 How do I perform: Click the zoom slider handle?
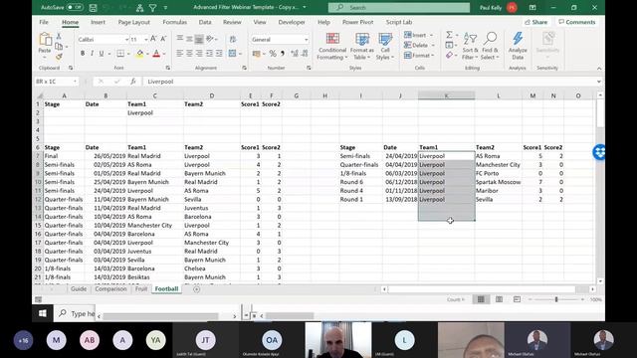[556, 299]
